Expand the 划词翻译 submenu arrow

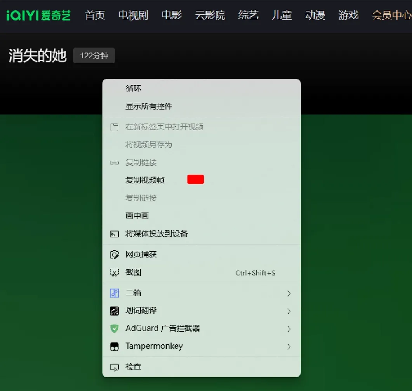pyautogui.click(x=289, y=311)
